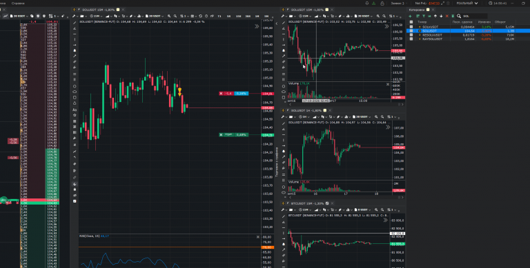Toggle the header checkbox in Котировки table

click(411, 22)
